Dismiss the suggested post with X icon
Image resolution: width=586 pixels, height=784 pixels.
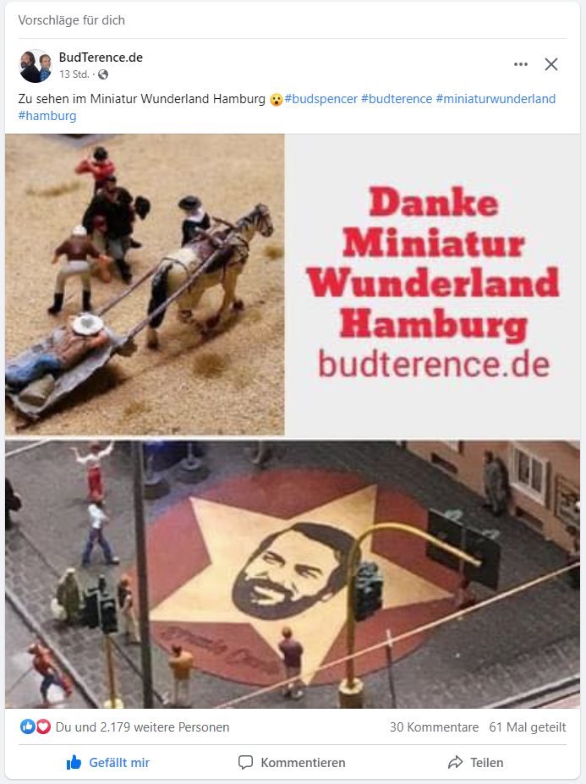(551, 64)
